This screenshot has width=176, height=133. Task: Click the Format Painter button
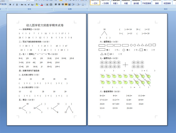tap(3, 4)
